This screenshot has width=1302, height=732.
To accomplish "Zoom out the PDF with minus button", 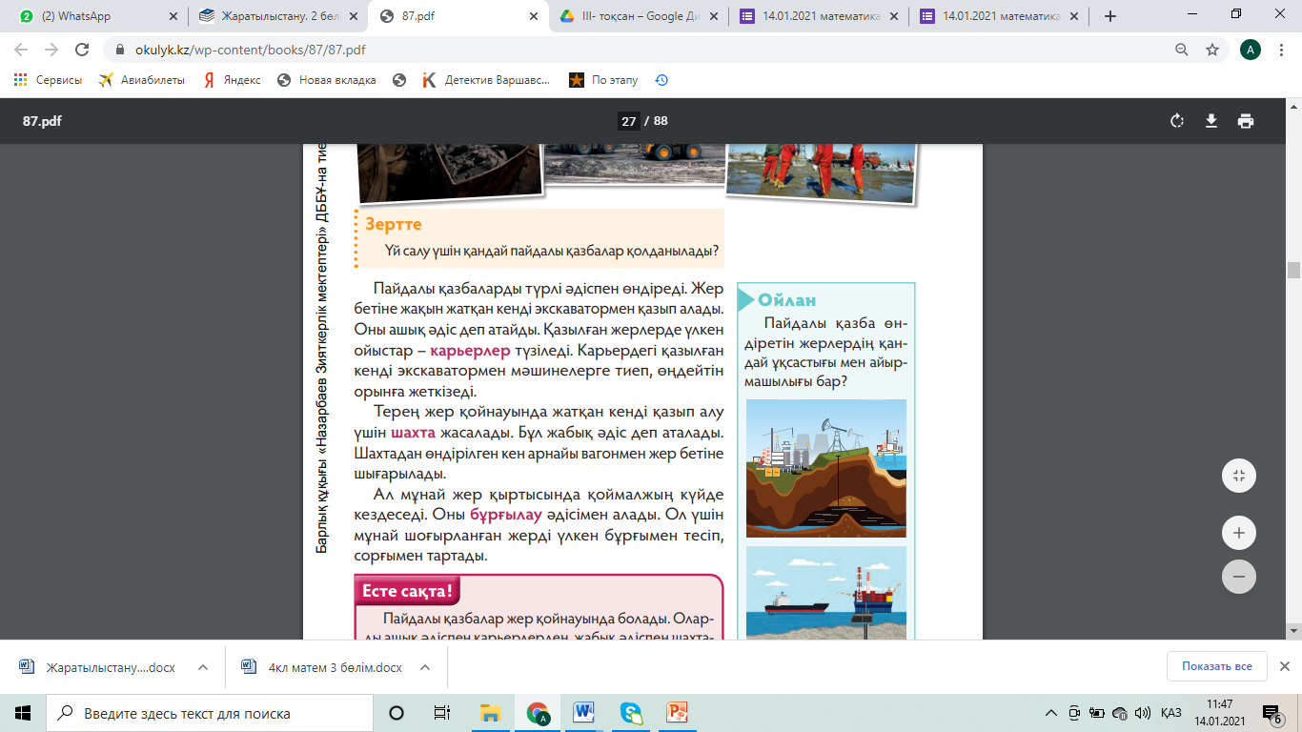I will [x=1239, y=576].
